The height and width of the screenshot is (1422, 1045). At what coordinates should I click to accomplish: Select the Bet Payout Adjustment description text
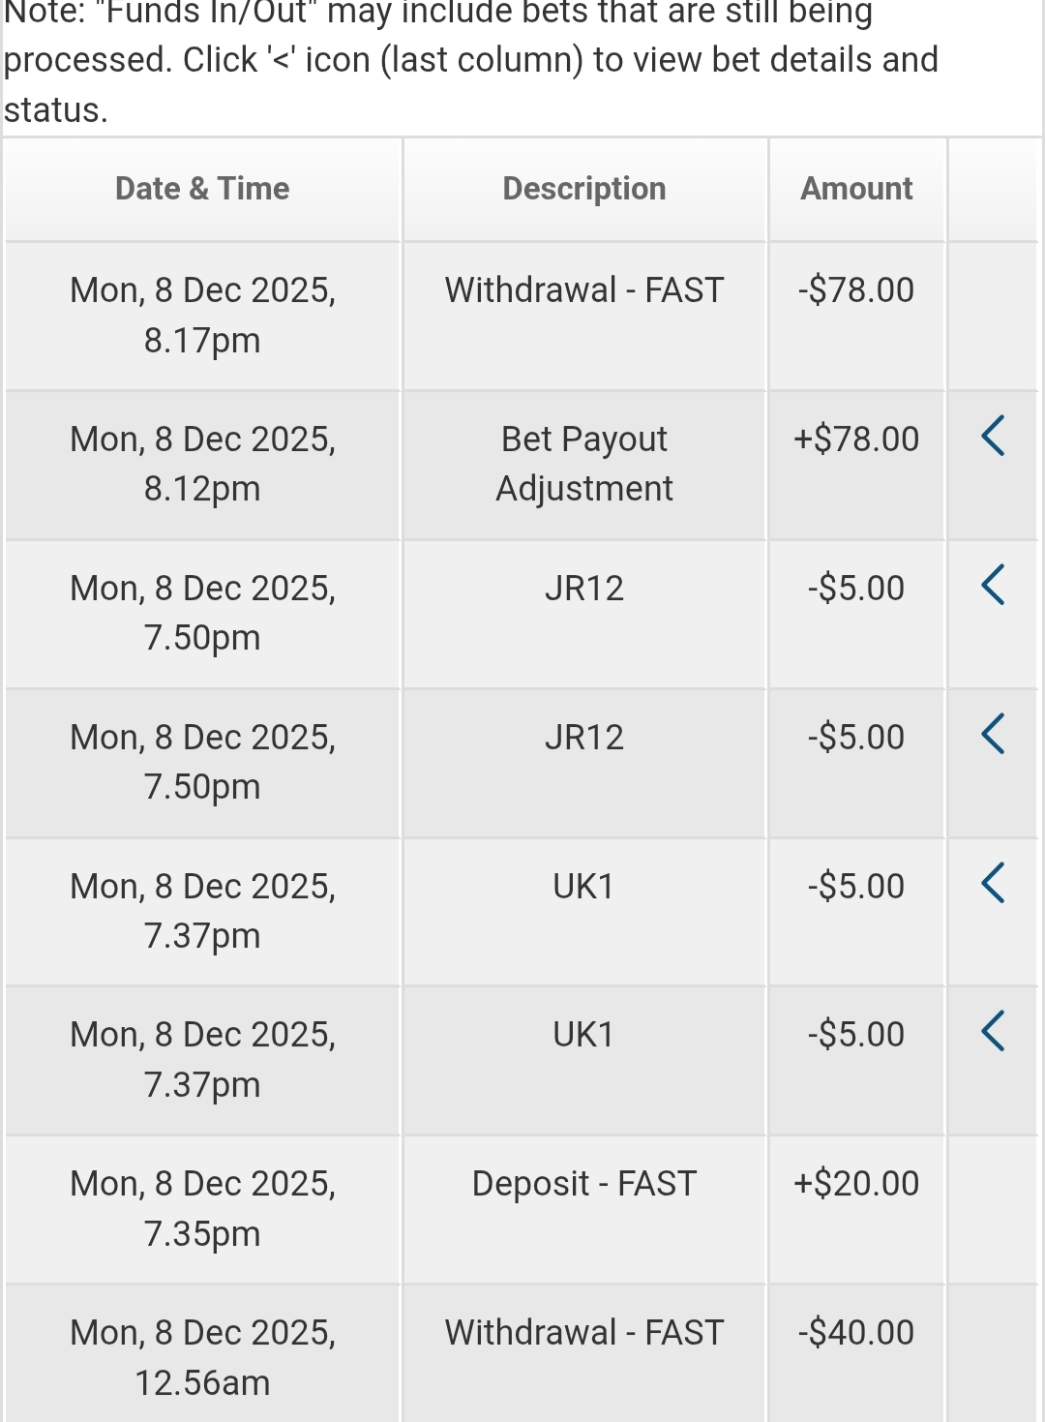[x=584, y=464]
